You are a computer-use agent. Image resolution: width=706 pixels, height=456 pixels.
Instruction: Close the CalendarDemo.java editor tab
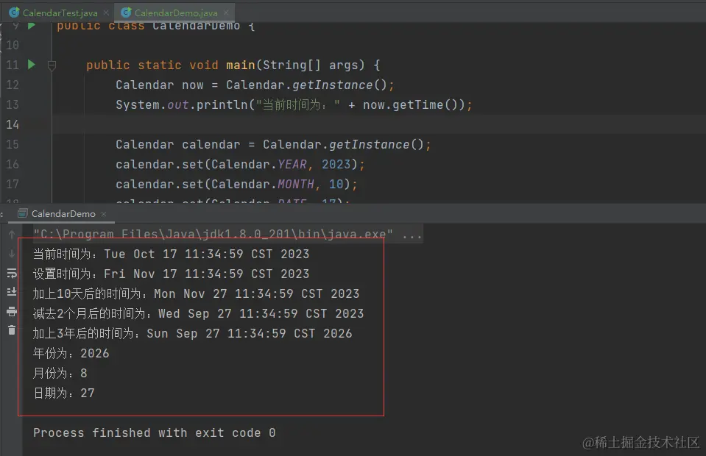coord(227,13)
